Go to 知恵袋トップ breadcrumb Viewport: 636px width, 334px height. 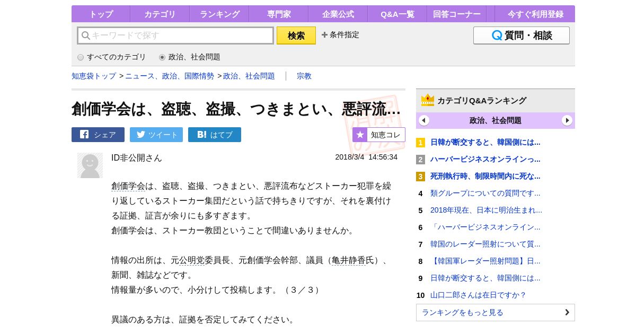tap(94, 76)
